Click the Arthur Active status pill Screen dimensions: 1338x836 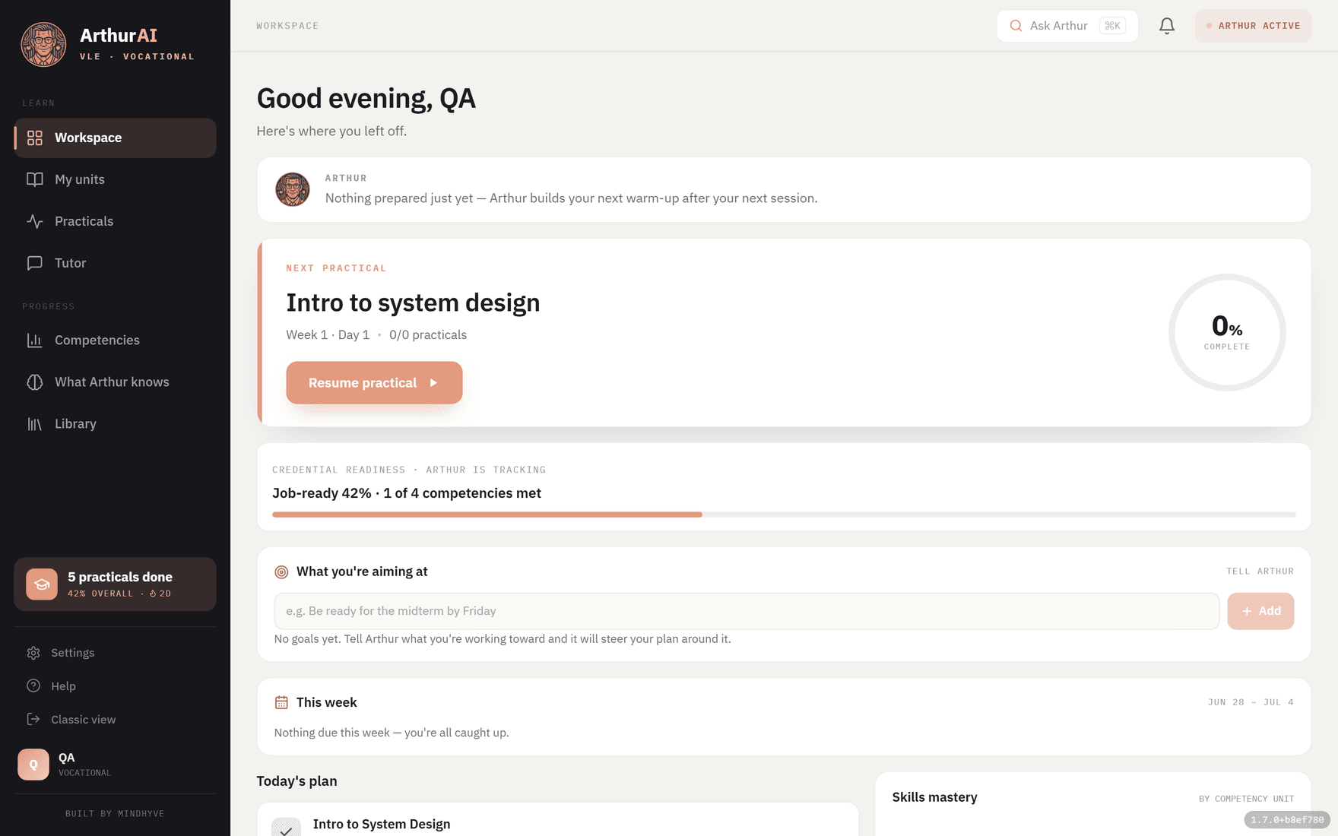tap(1253, 26)
